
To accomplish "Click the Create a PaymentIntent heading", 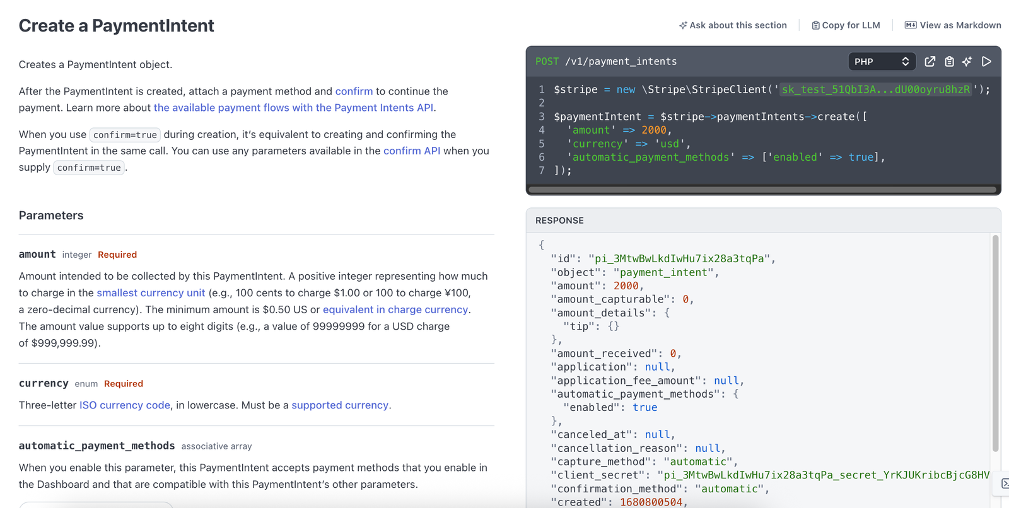I will tap(116, 25).
